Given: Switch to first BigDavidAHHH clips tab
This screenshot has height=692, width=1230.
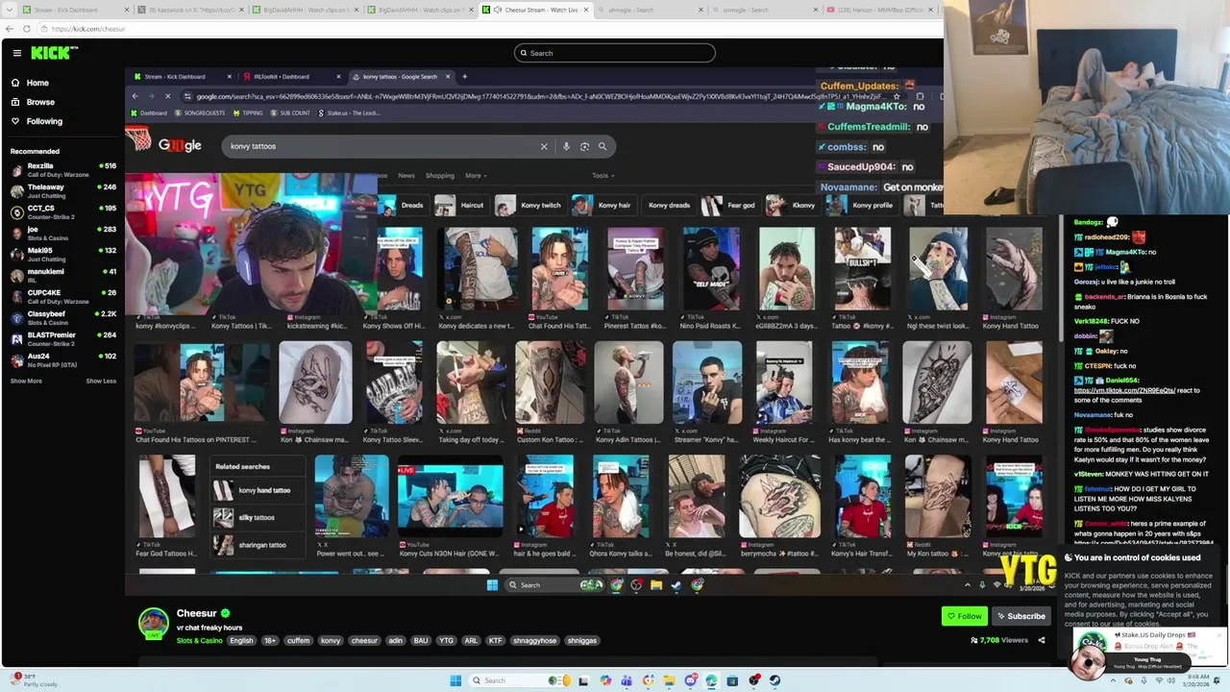Looking at the screenshot, I should pyautogui.click(x=305, y=10).
